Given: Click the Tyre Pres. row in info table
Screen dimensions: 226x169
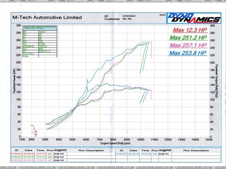Looking at the screenshot, I should click(x=30, y=53).
